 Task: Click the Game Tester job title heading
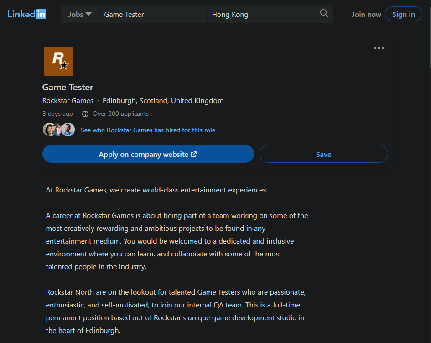(68, 87)
